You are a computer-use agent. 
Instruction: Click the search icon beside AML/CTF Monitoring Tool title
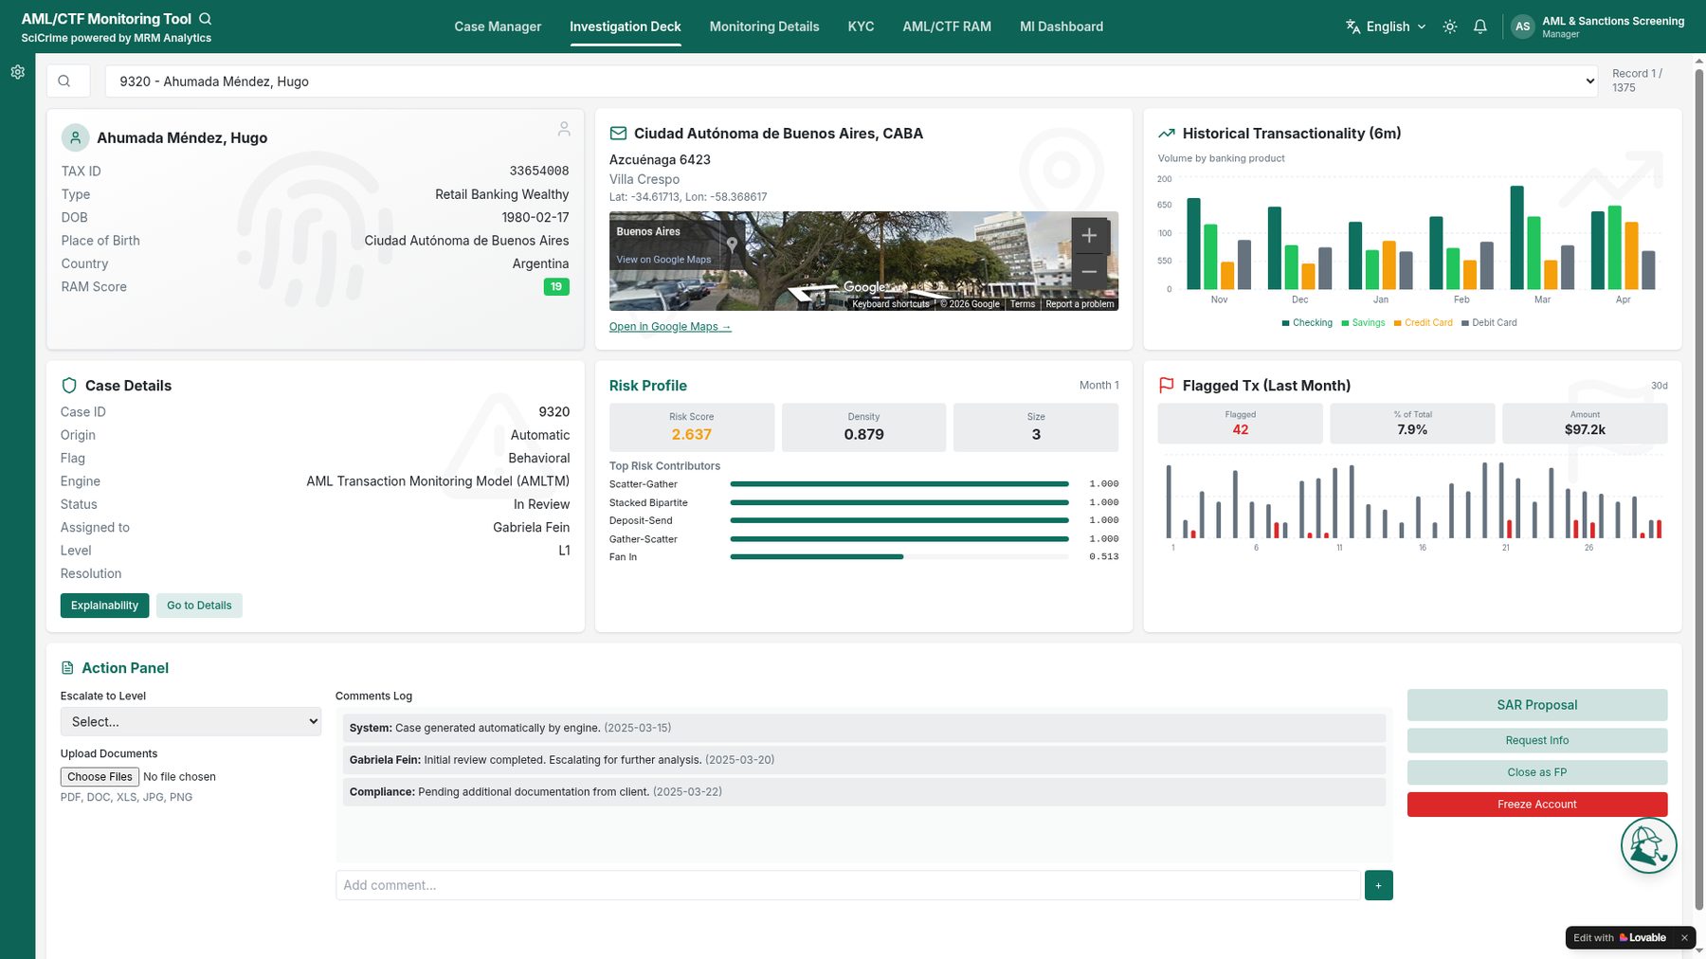(206, 19)
